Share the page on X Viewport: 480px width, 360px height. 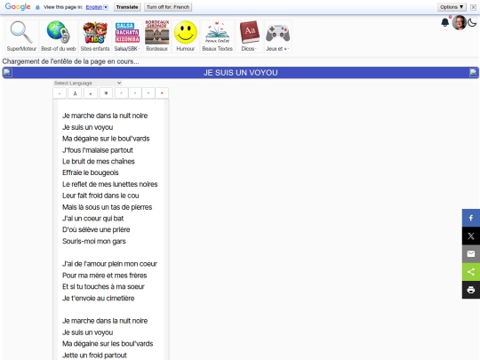click(471, 236)
